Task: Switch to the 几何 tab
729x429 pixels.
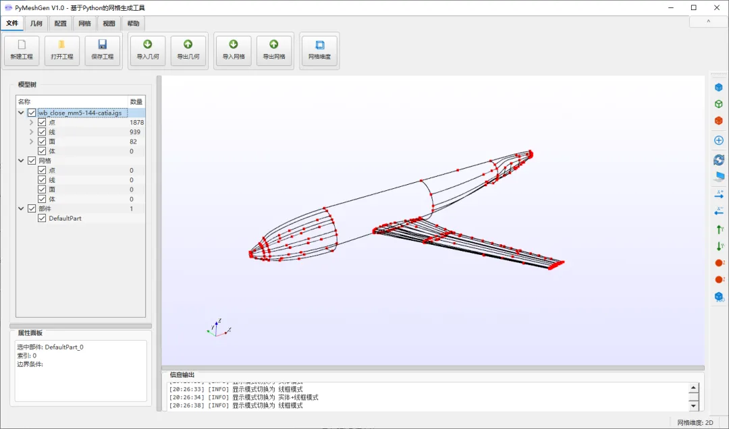Action: [36, 23]
